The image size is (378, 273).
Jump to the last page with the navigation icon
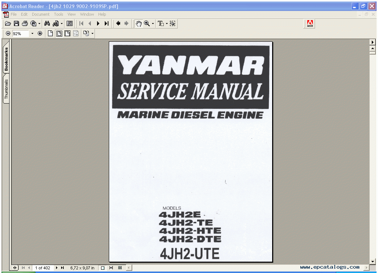tap(107, 23)
